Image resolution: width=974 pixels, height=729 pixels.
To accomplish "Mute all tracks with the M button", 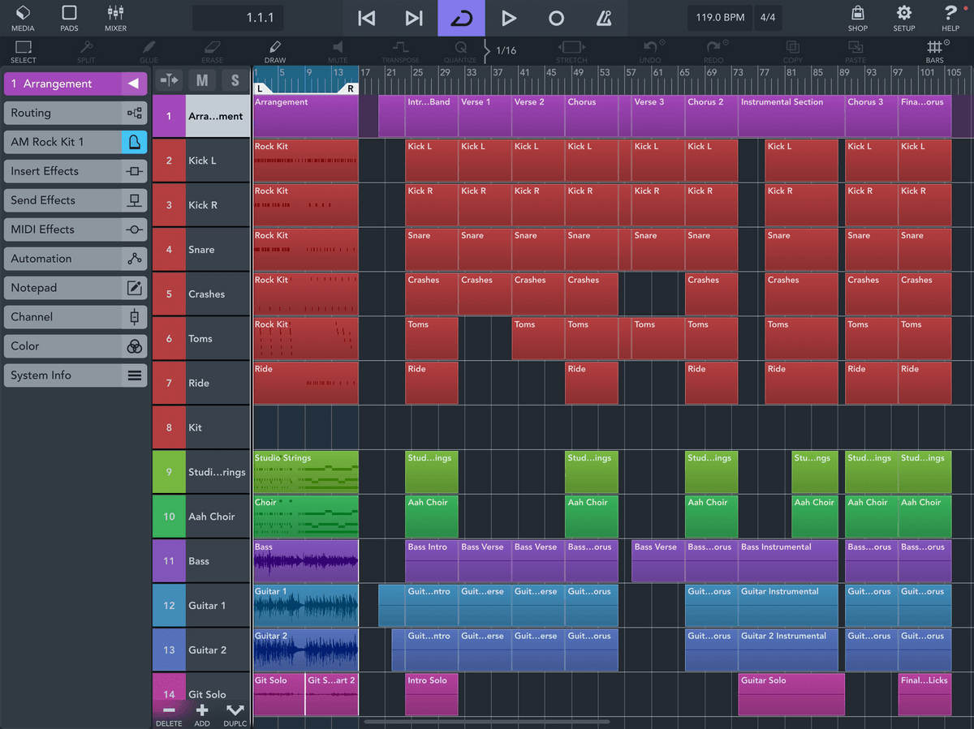I will 200,80.
